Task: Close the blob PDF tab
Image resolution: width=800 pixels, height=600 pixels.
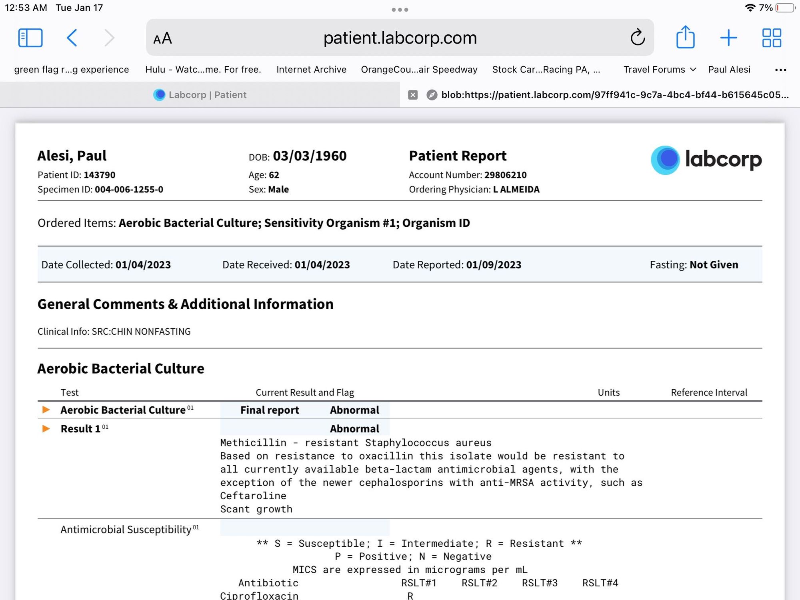Action: pos(413,95)
